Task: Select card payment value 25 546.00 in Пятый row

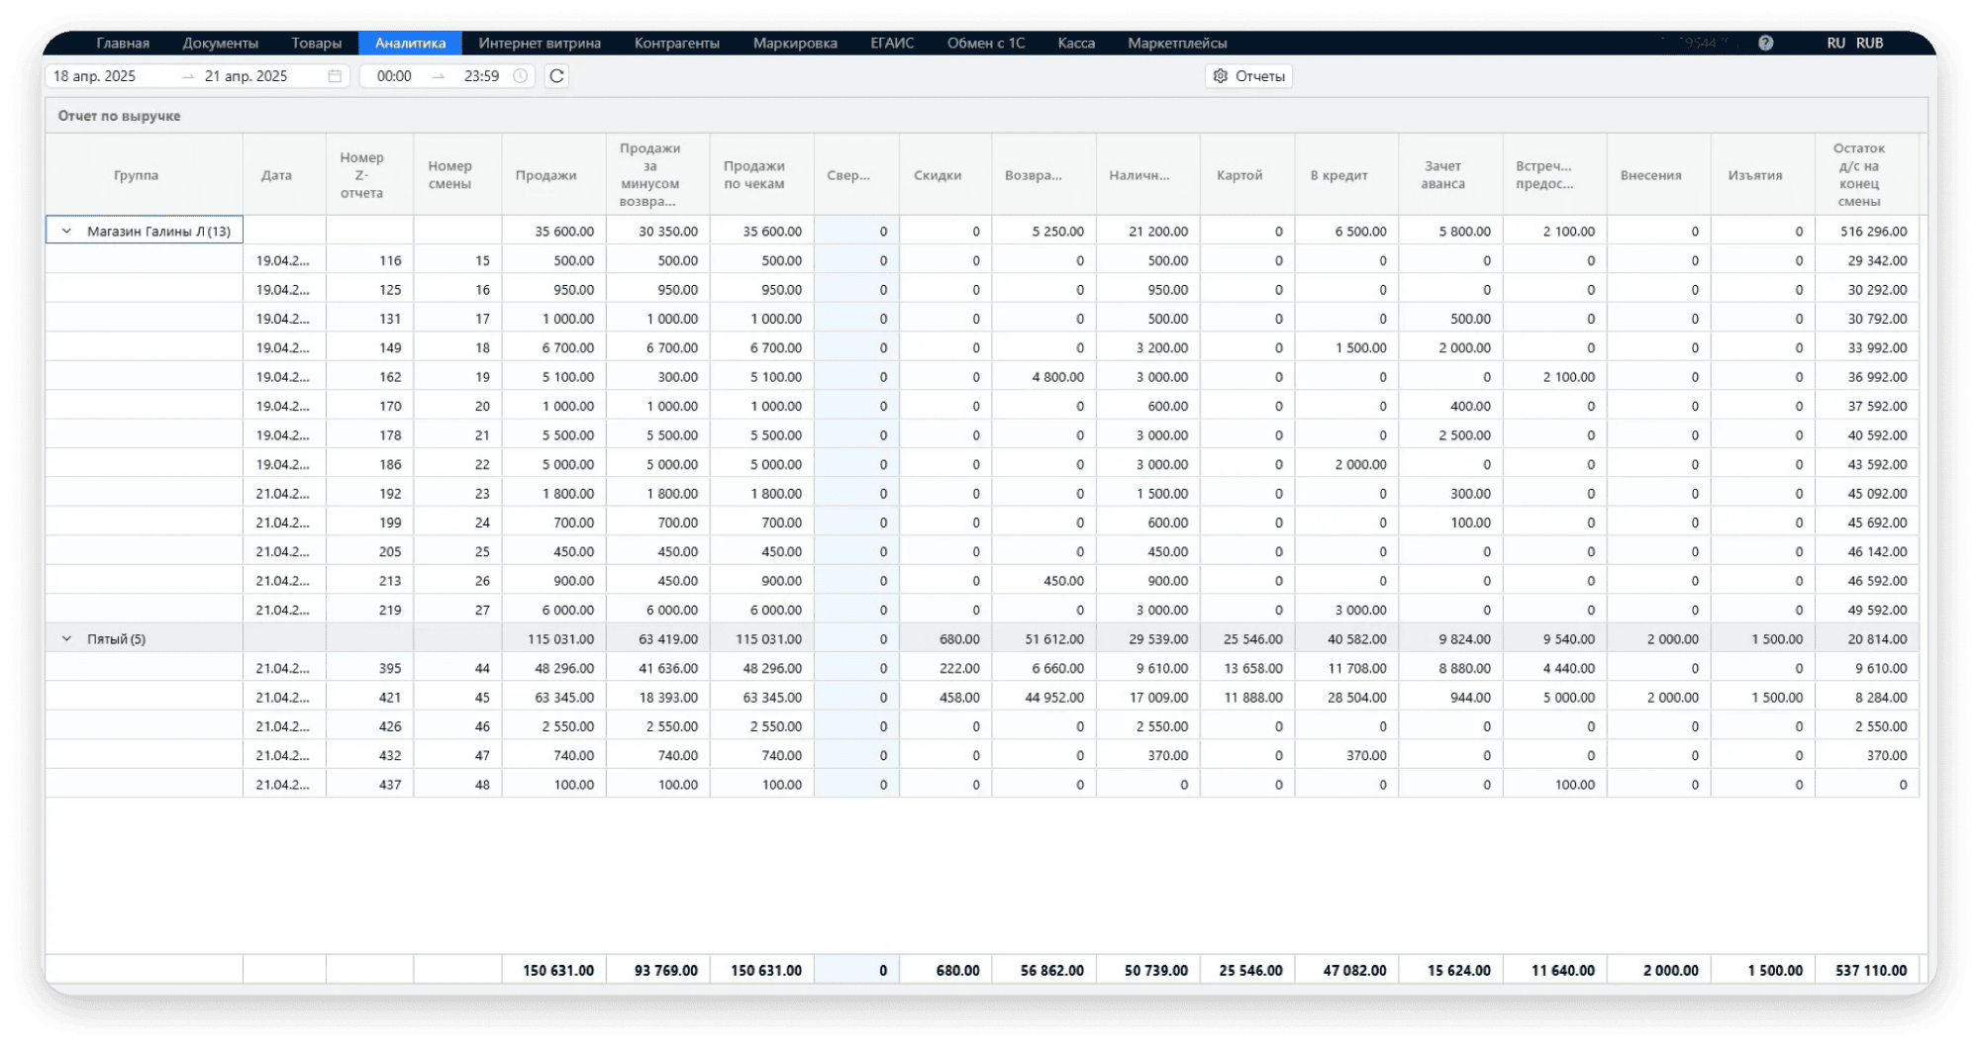Action: [x=1247, y=639]
